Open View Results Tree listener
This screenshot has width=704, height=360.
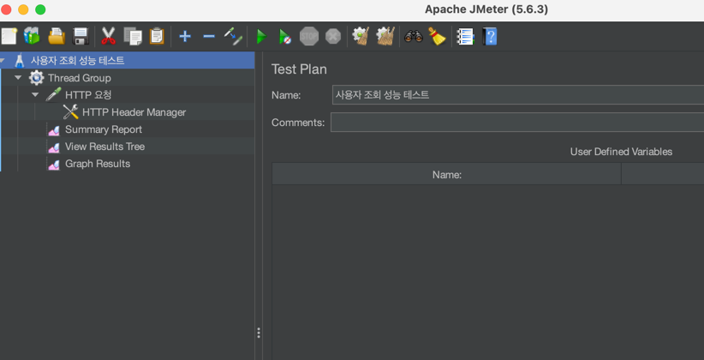tap(104, 147)
